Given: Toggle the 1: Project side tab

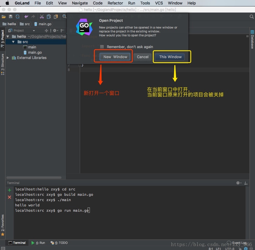Looking at the screenshot, I should tap(3, 39).
